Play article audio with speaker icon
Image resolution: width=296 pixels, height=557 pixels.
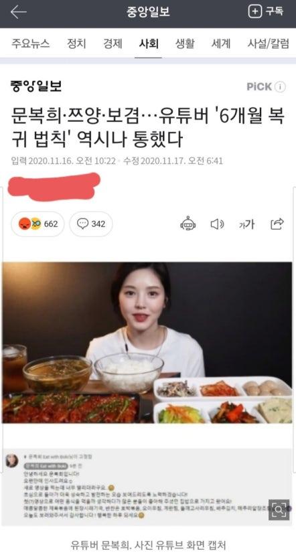point(217,224)
